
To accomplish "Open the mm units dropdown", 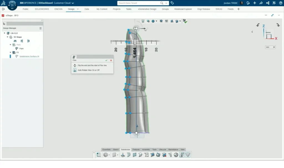I will 270,47.
